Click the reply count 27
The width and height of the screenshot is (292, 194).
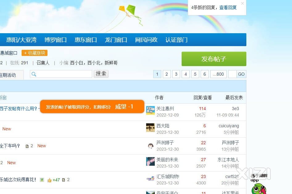[204, 160]
